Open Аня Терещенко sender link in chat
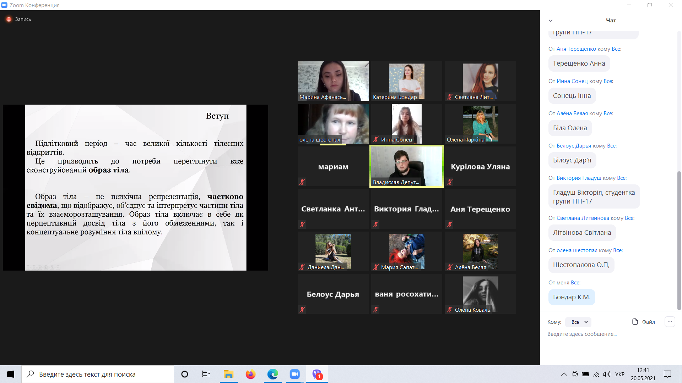The width and height of the screenshot is (682, 383). pyautogui.click(x=576, y=49)
